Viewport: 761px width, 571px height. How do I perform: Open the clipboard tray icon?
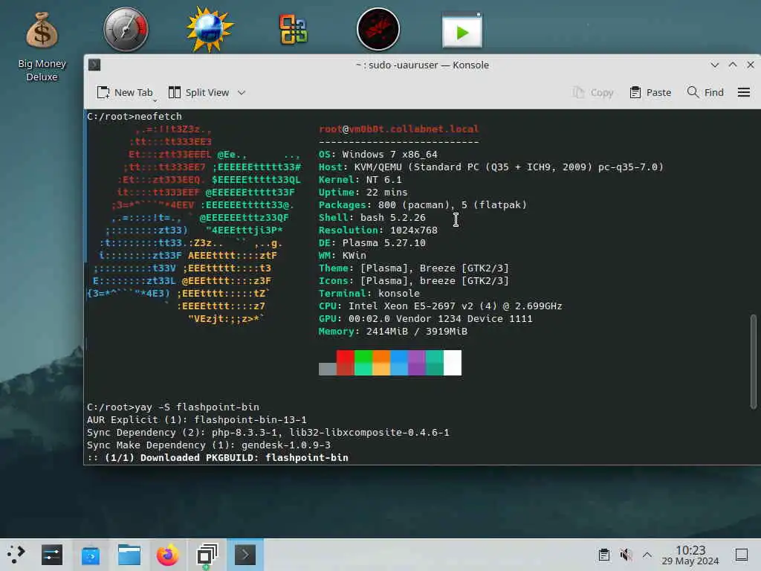coord(603,555)
